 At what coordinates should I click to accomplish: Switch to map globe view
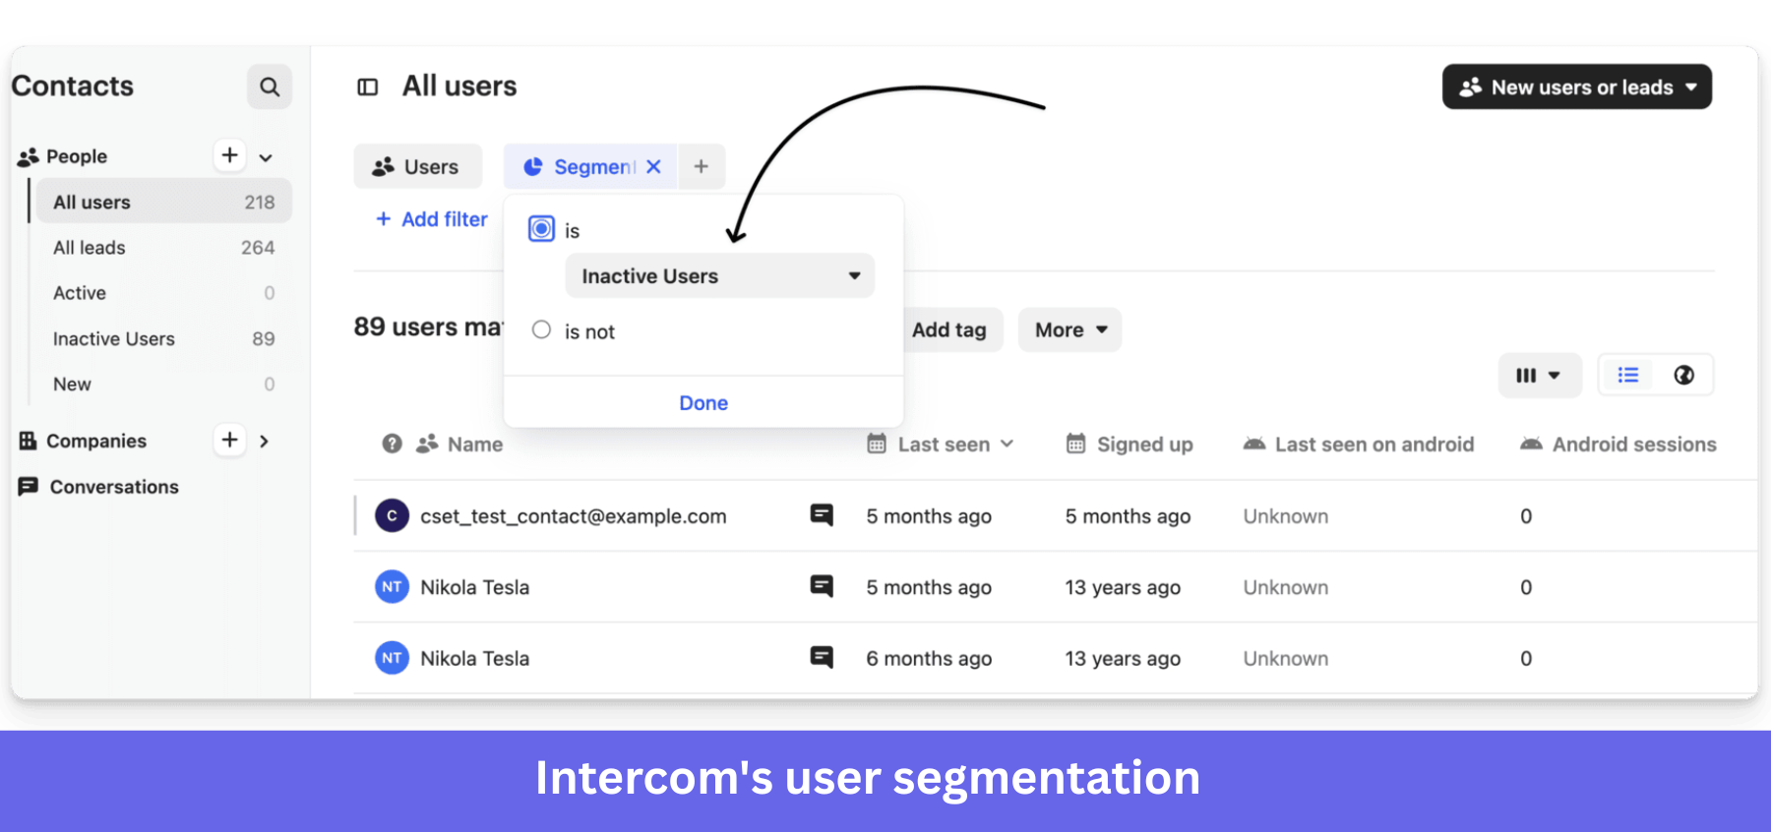coord(1684,375)
